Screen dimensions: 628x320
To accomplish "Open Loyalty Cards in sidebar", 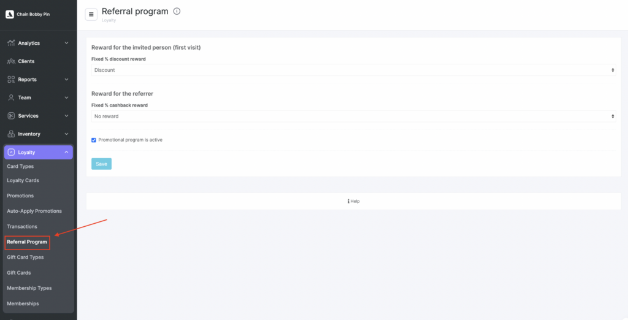I will point(23,180).
